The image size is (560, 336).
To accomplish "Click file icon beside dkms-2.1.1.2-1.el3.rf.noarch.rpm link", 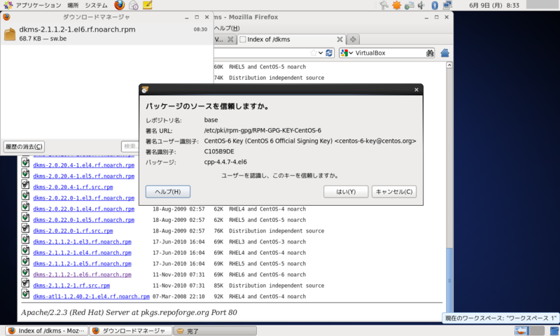I will (25, 239).
